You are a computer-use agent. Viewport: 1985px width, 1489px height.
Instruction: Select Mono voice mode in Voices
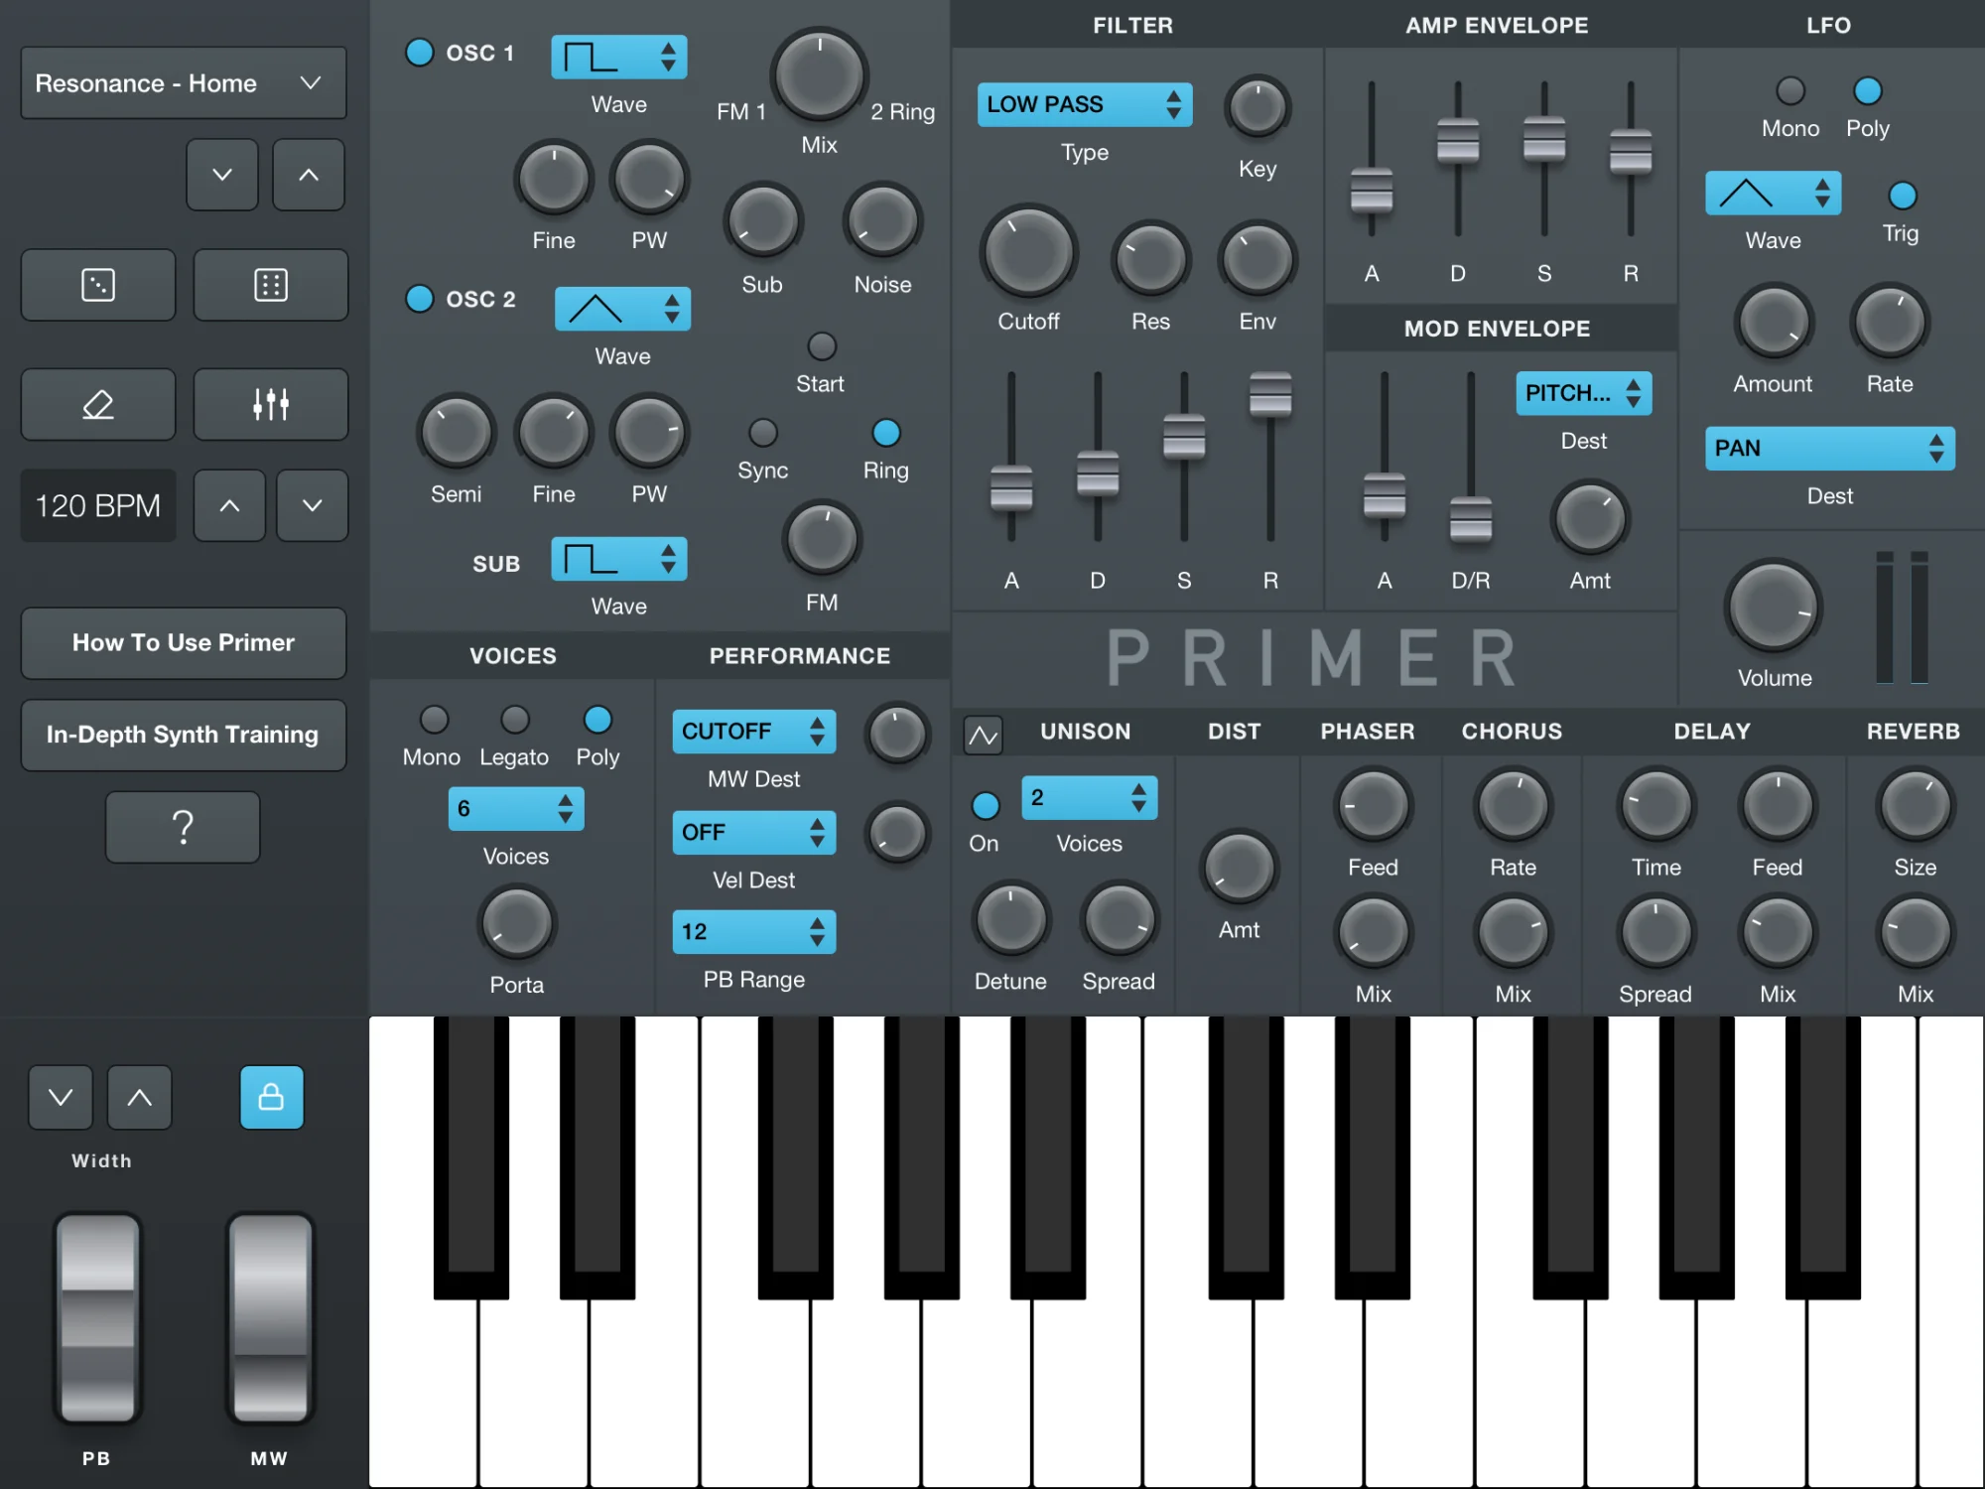tap(434, 720)
